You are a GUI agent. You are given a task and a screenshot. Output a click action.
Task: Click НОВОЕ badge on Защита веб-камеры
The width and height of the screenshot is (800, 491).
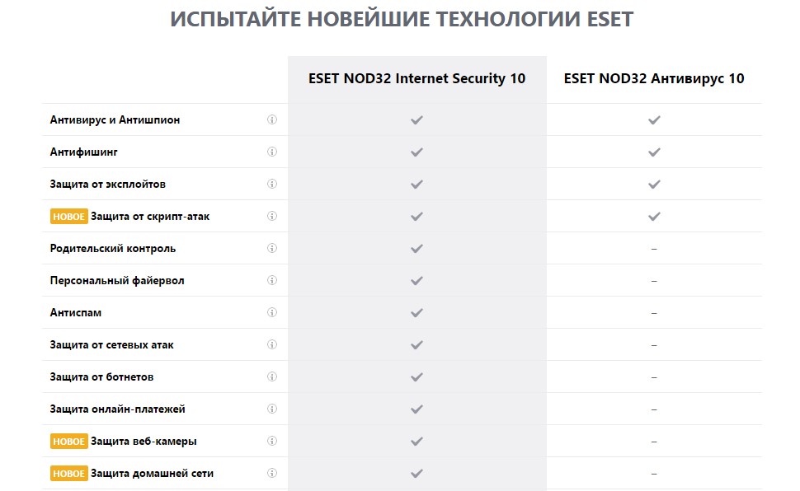point(68,441)
